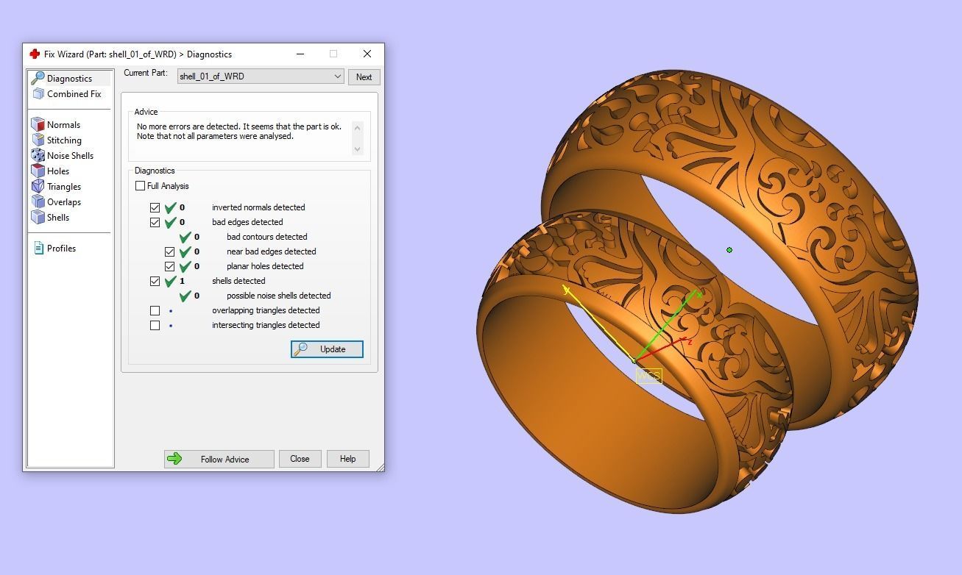
Task: Minimize the Fix Wizard window
Action: tap(300, 54)
